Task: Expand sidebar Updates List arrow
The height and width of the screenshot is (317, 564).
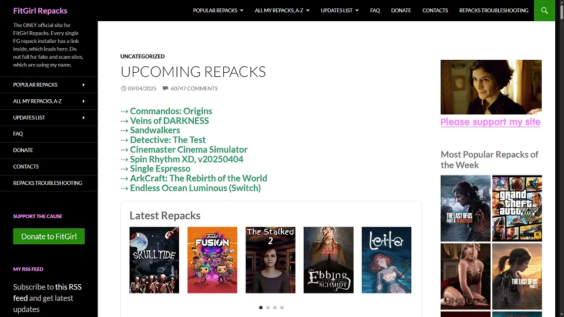Action: (83, 117)
